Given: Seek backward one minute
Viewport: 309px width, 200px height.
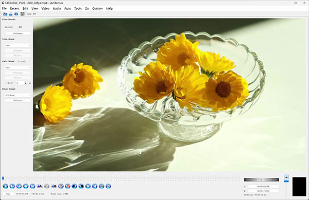Looking at the screenshot, I should (101, 186).
